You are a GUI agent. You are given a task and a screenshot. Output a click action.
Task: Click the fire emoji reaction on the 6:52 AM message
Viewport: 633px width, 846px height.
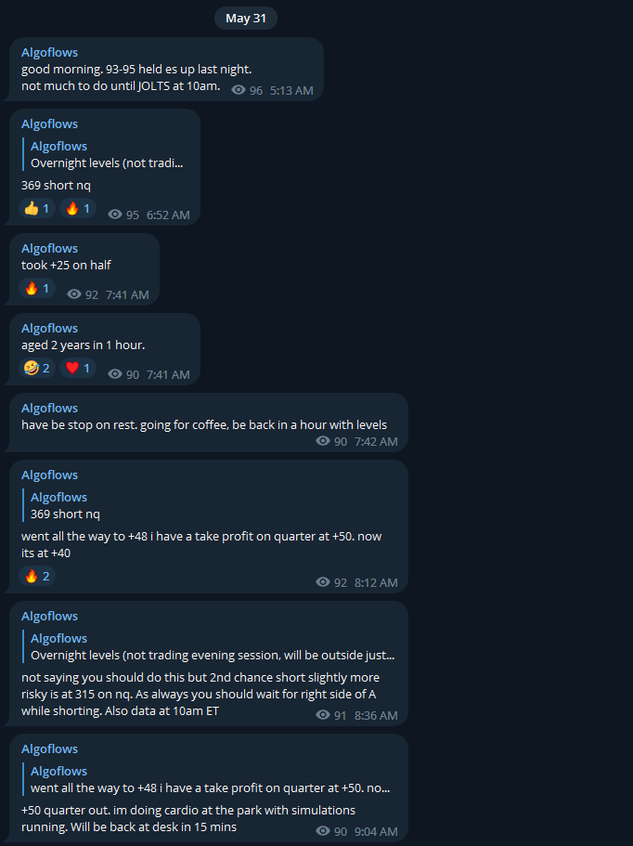(x=77, y=208)
